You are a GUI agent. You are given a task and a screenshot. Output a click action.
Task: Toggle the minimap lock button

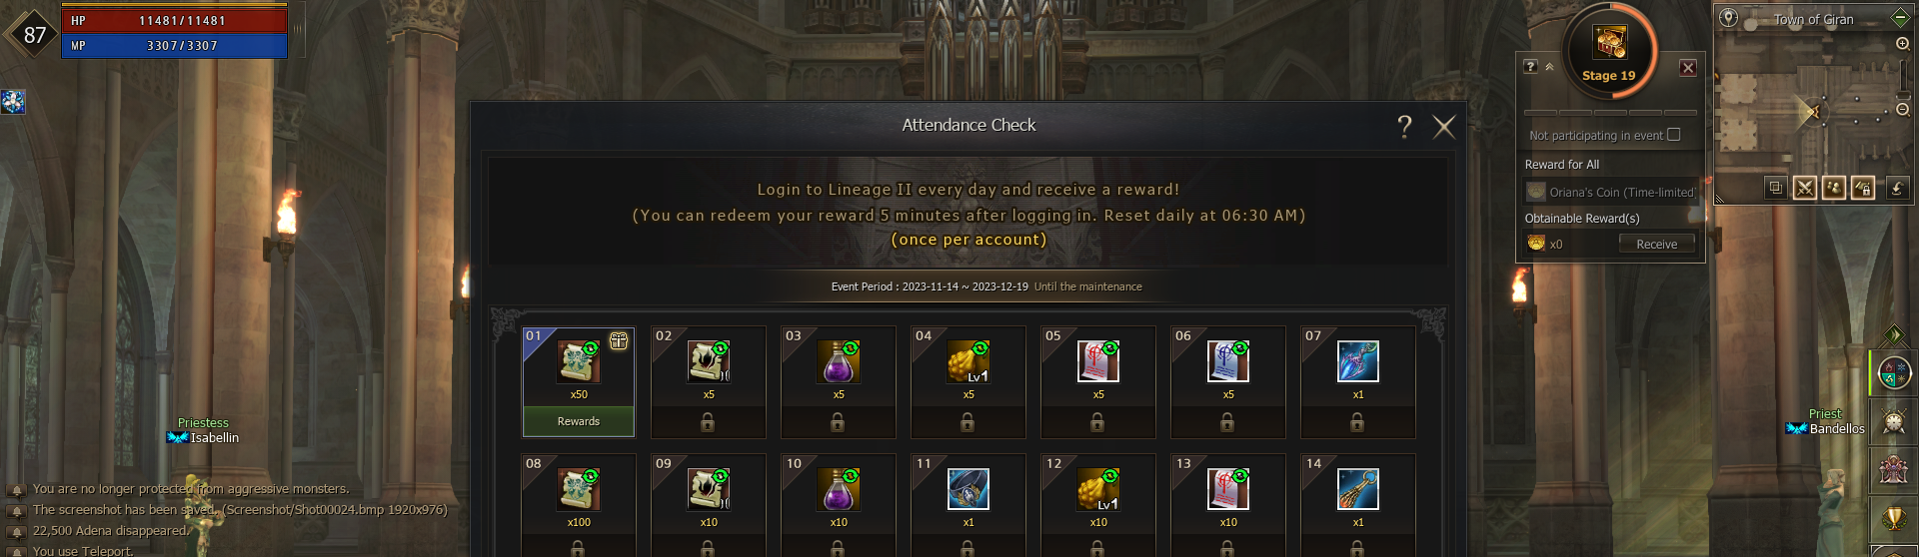(1862, 187)
